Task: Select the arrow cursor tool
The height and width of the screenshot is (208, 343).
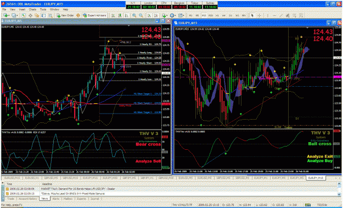Action: tap(252, 15)
